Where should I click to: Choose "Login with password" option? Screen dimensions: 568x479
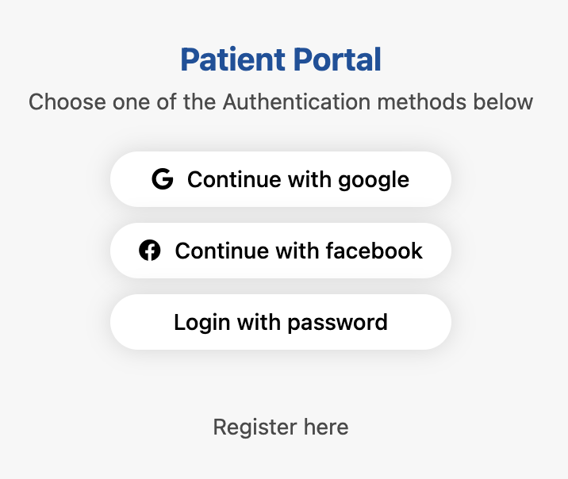(x=281, y=322)
